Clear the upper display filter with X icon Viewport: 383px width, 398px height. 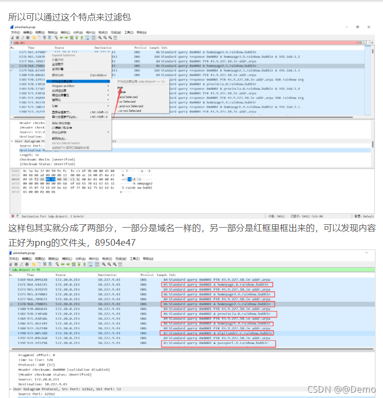[x=361, y=42]
